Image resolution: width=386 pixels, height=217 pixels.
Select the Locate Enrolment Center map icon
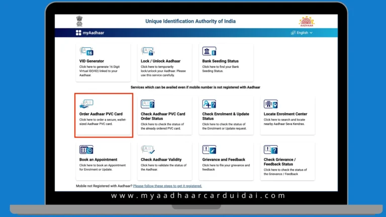[271, 104]
